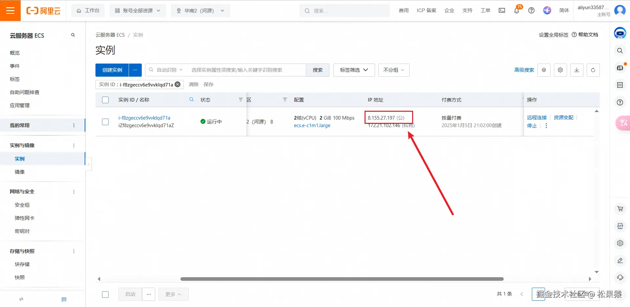The image size is (630, 307).
Task: Open the 网络与安全 options menu
Action: click(74, 192)
